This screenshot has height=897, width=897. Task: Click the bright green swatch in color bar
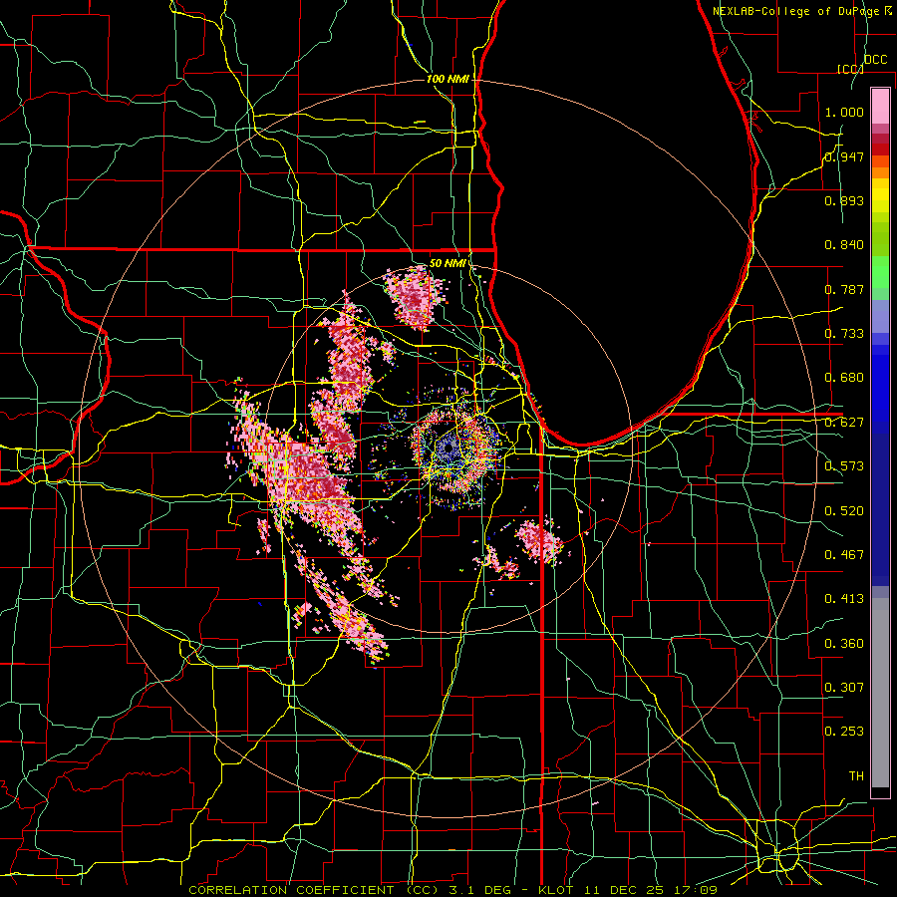[880, 272]
